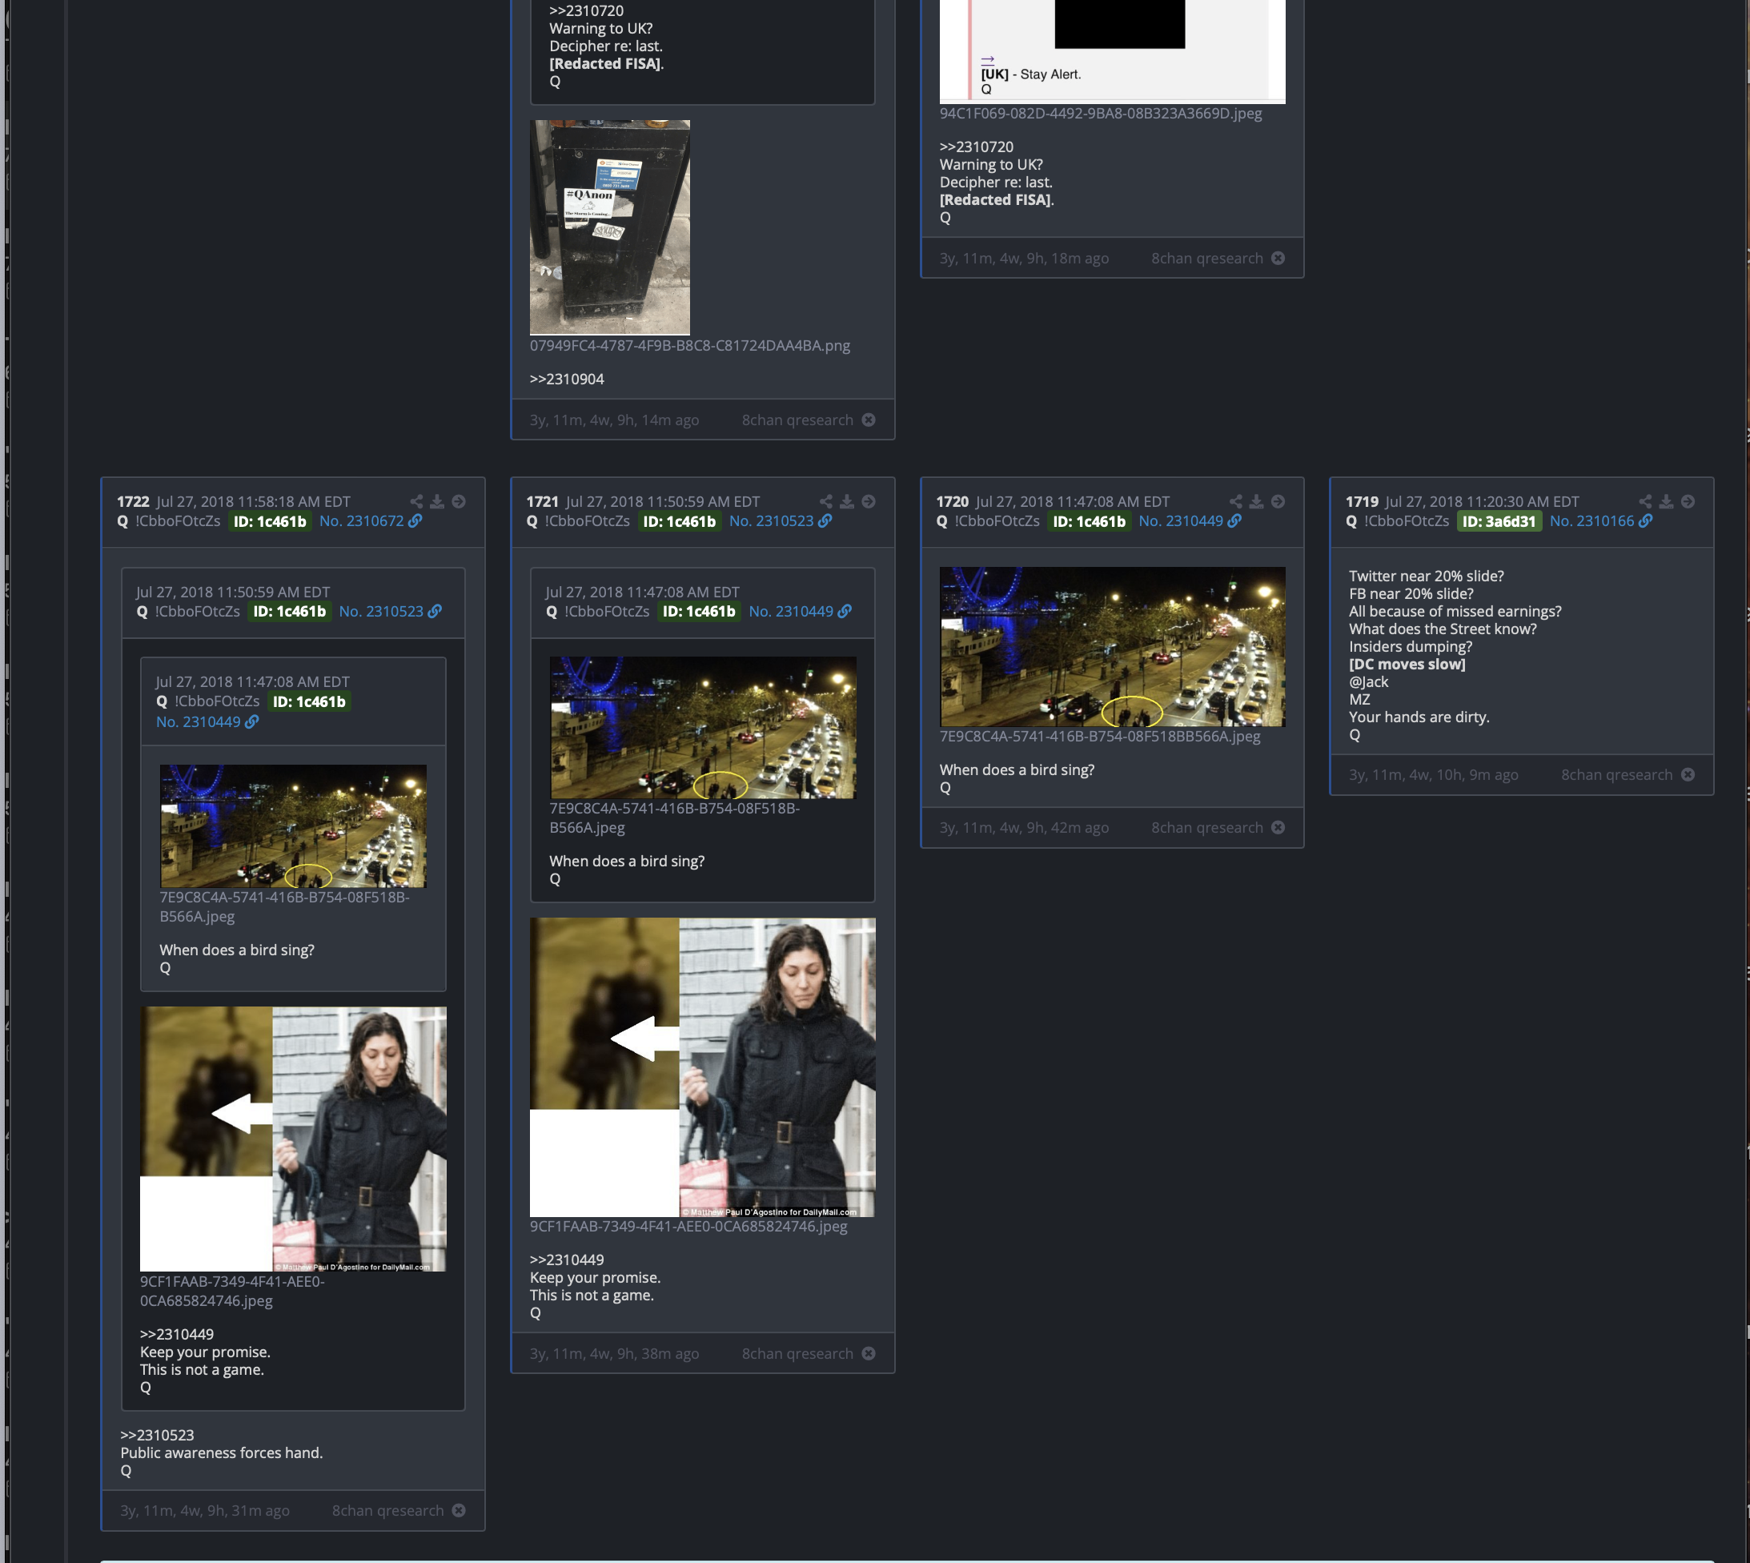Click filename 94C1F069-082D-4492-9BA8-08B323A3669D.jpeg
1750x1563 pixels.
1101,114
